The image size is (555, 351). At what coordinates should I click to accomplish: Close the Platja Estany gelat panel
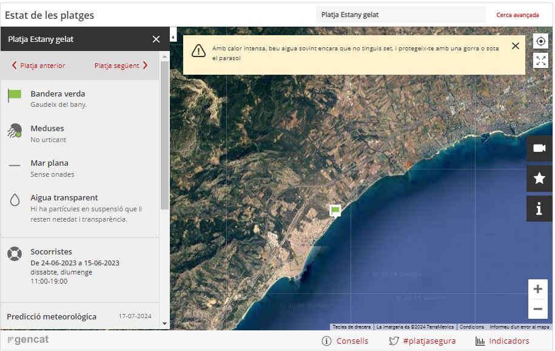coord(156,39)
